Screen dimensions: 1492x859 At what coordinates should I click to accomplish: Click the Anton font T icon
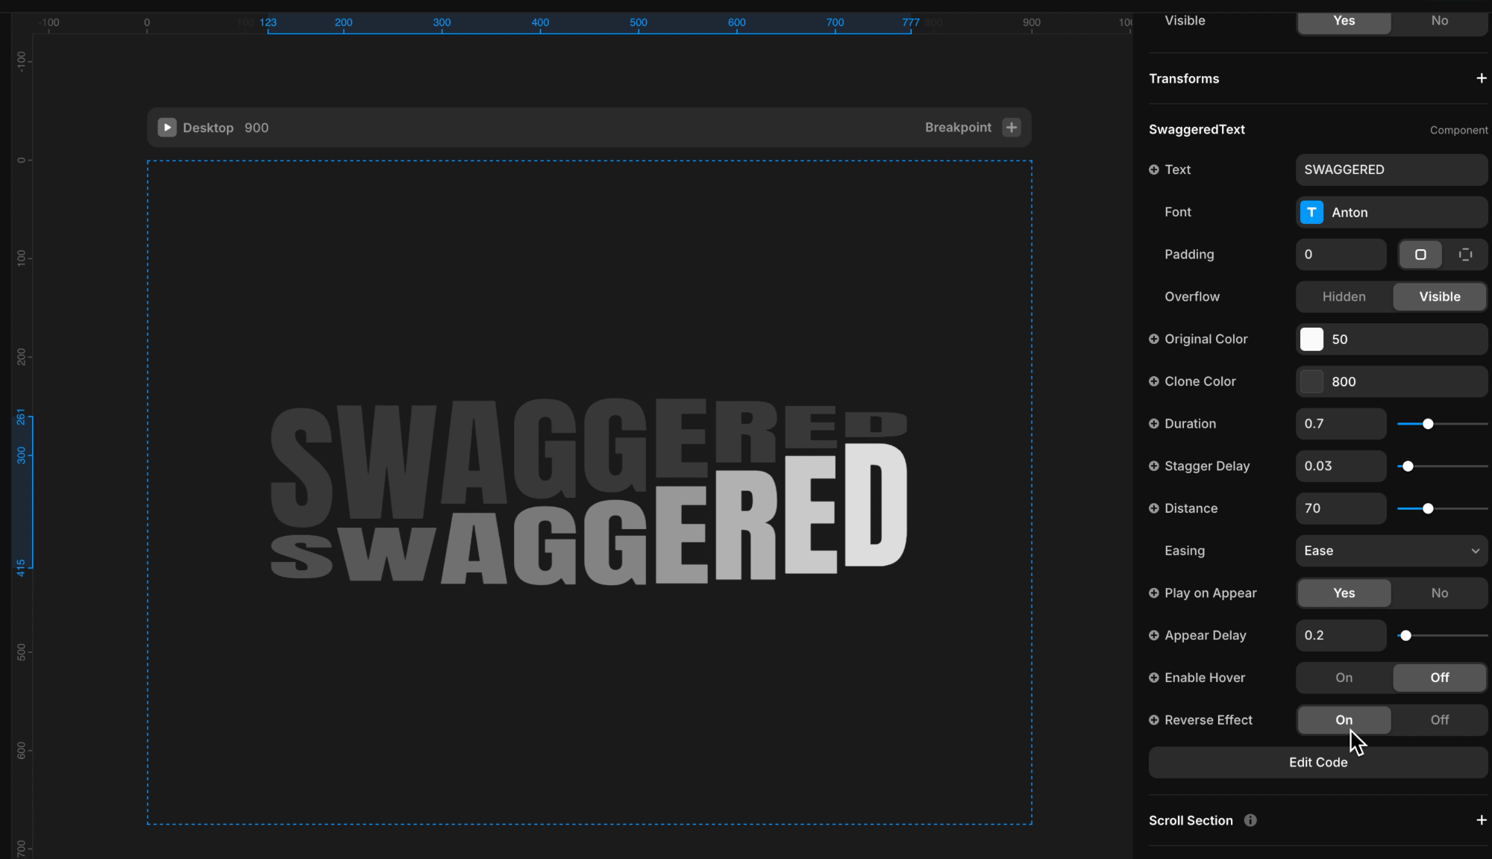(1311, 213)
